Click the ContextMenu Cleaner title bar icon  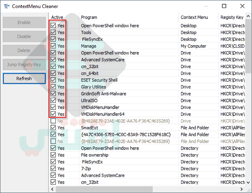pyautogui.click(x=7, y=6)
